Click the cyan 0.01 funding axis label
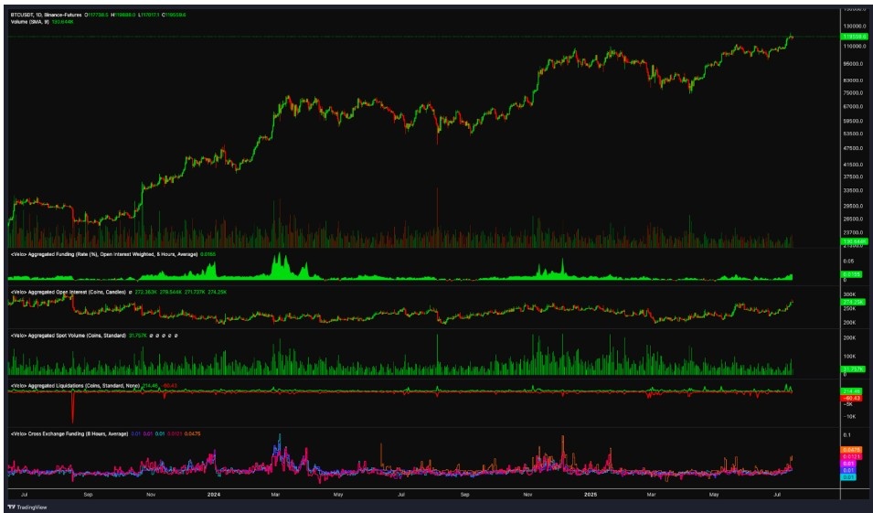The height and width of the screenshot is (513, 873). (848, 477)
